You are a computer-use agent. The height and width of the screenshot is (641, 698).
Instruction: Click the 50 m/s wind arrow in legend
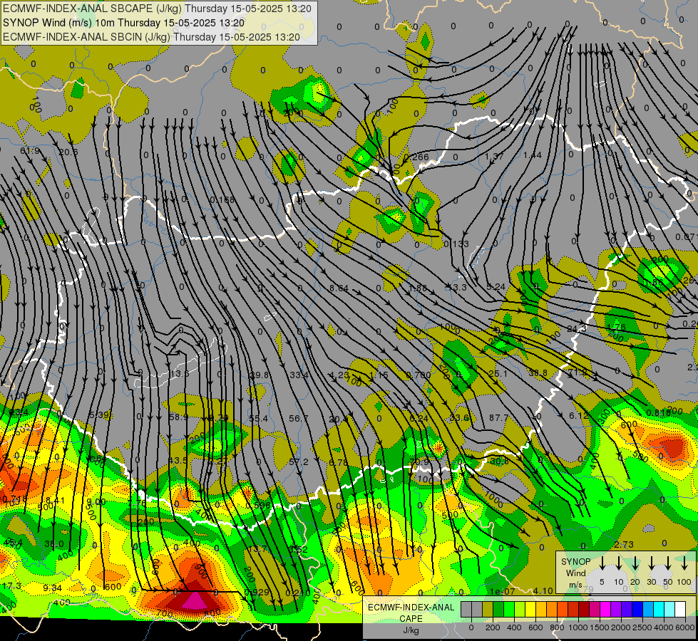coord(668,564)
